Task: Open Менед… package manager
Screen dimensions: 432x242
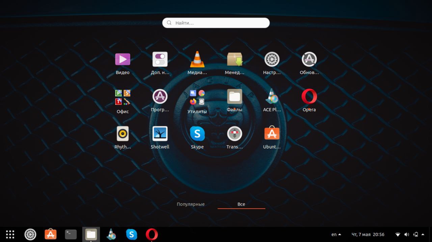Action: click(x=235, y=60)
